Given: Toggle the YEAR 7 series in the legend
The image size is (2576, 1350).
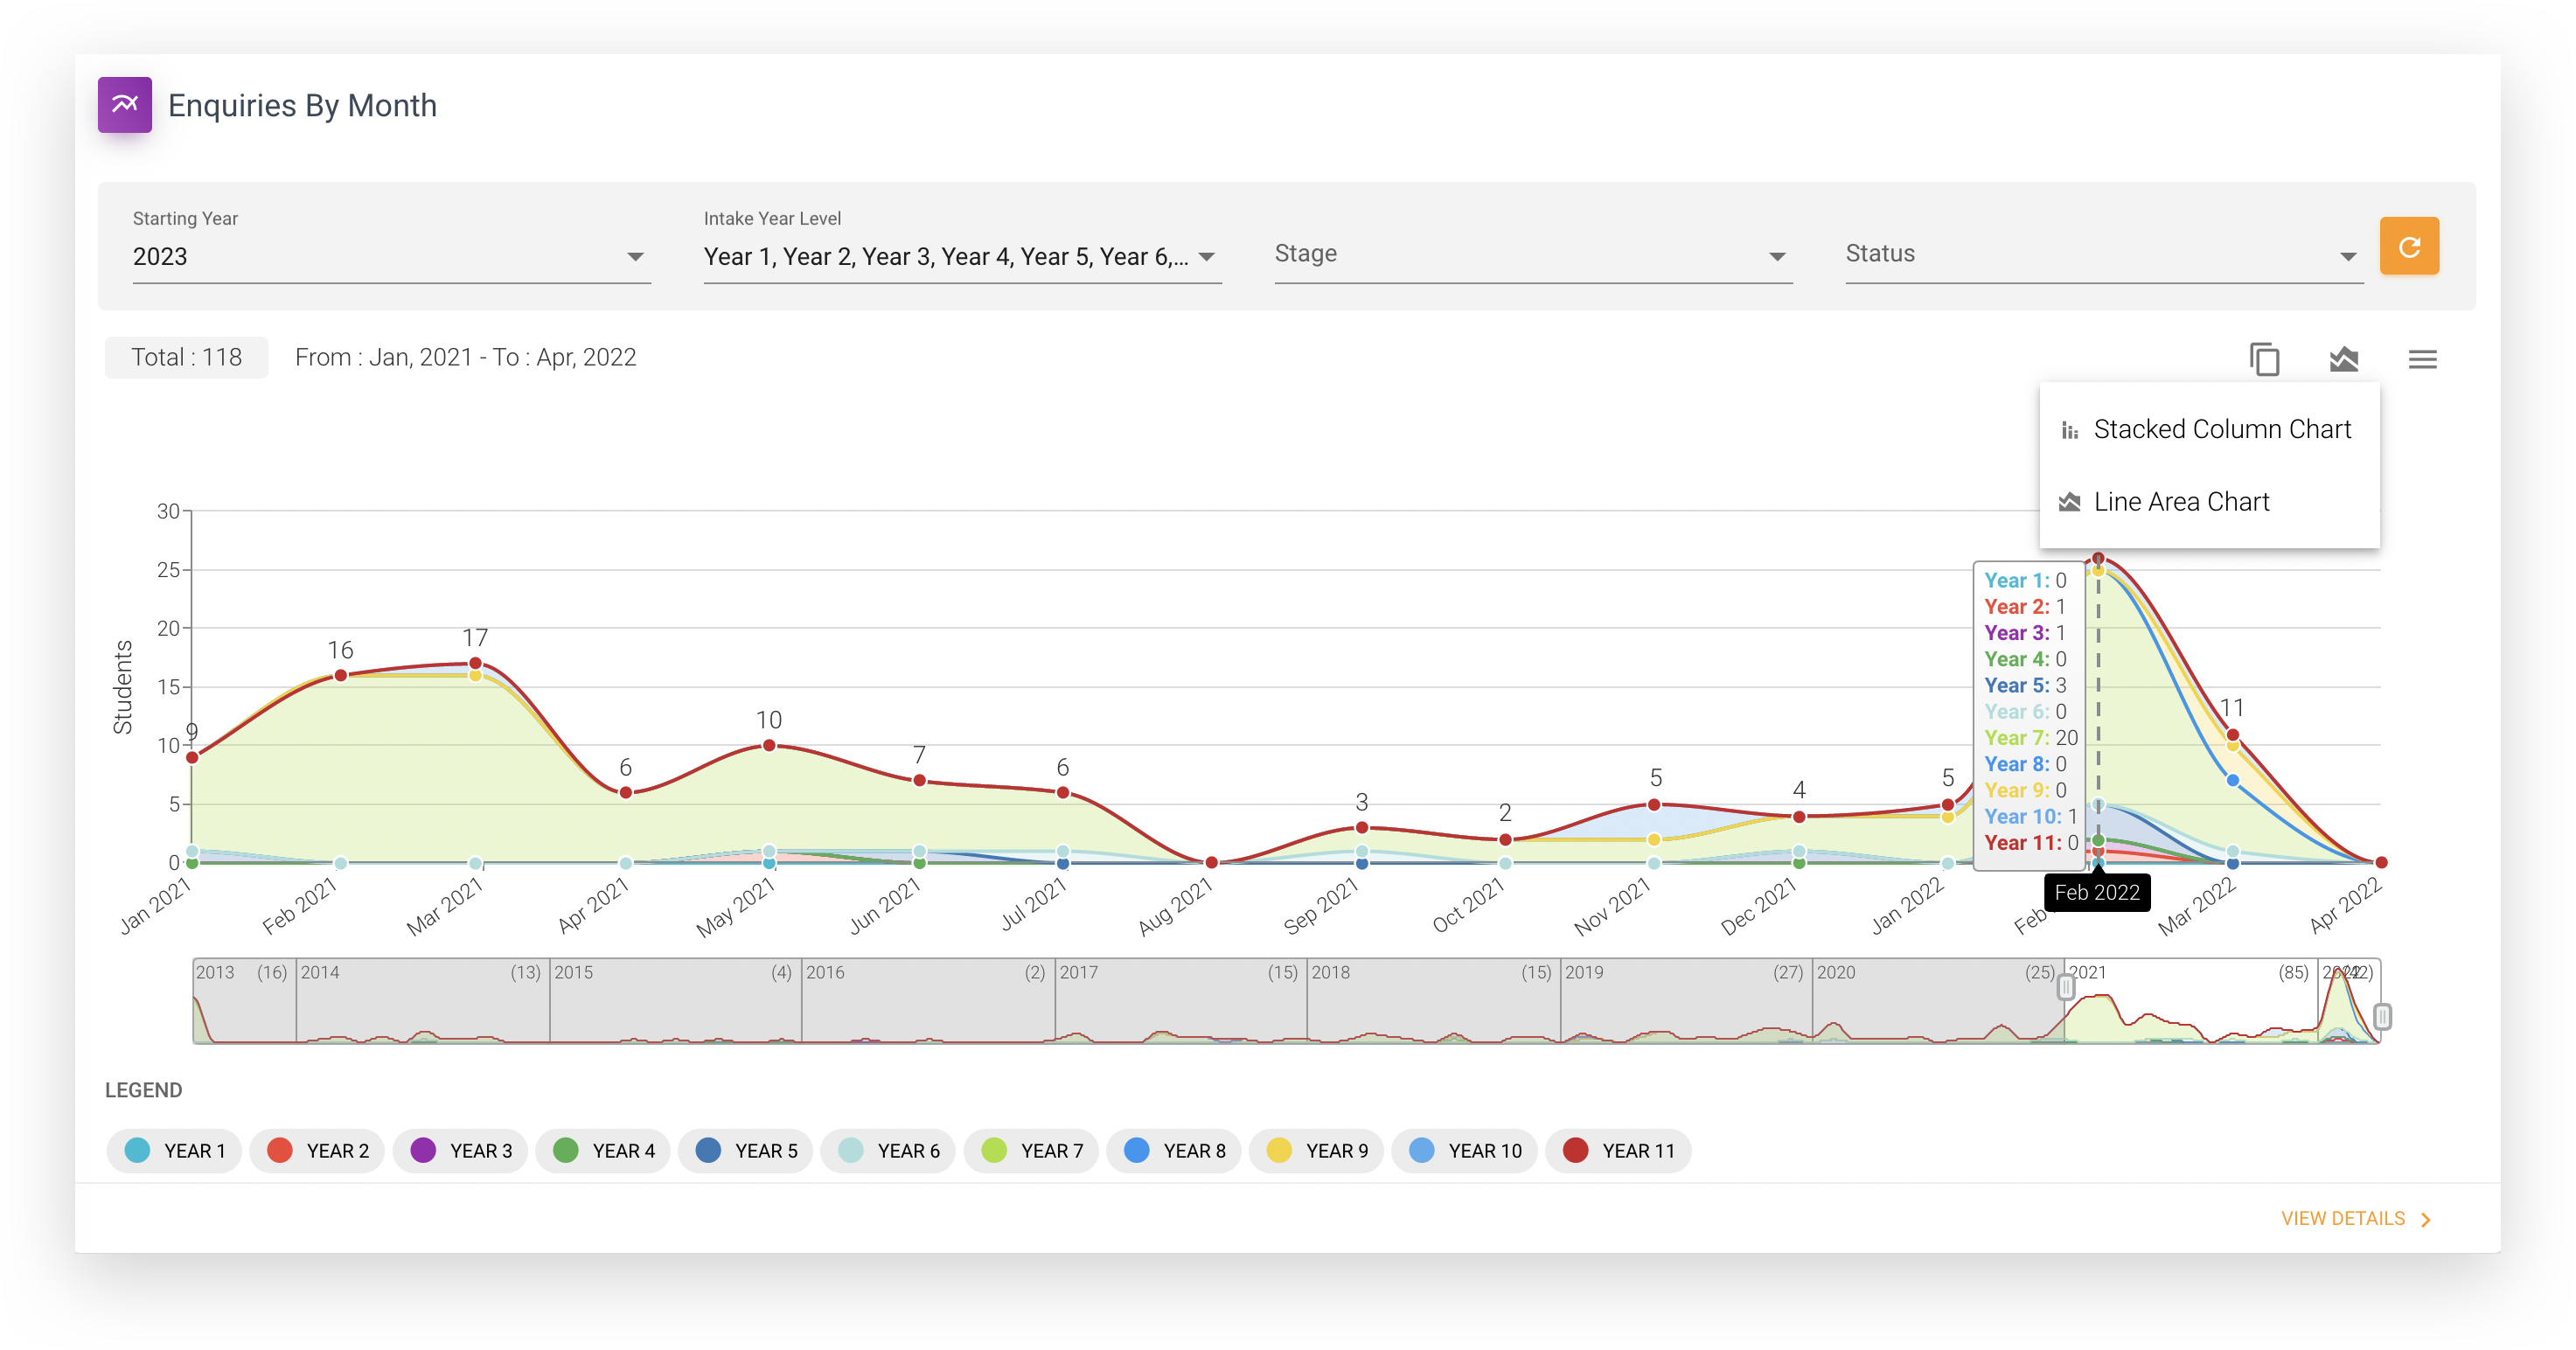Looking at the screenshot, I should pyautogui.click(x=1032, y=1151).
